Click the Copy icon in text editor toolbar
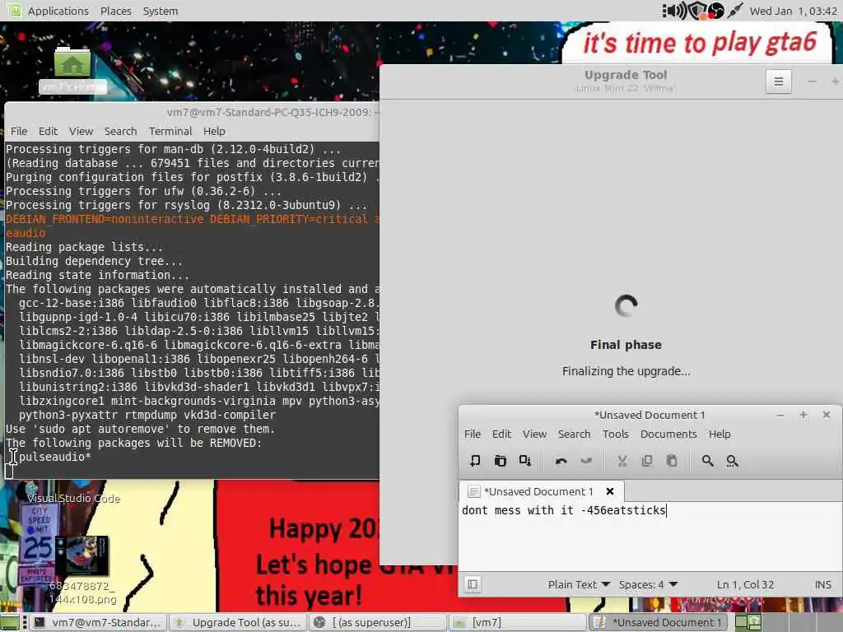Screen dimensions: 843x632 click(x=647, y=461)
